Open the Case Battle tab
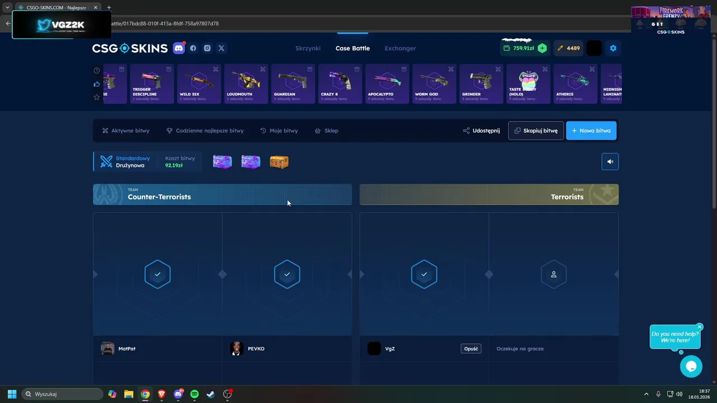Image resolution: width=717 pixels, height=403 pixels. 352,48
